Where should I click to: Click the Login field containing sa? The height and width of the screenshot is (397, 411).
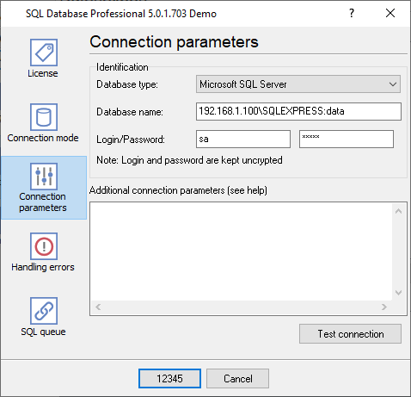point(243,140)
